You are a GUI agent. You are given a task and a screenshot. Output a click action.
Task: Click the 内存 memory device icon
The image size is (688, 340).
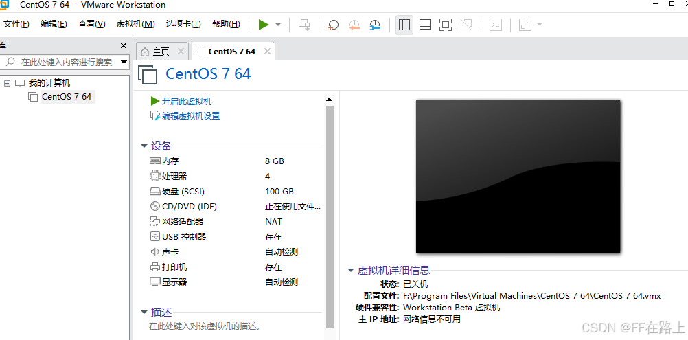[155, 161]
